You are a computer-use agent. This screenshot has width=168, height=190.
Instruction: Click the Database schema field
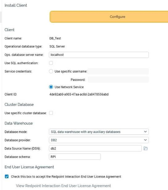75,157
